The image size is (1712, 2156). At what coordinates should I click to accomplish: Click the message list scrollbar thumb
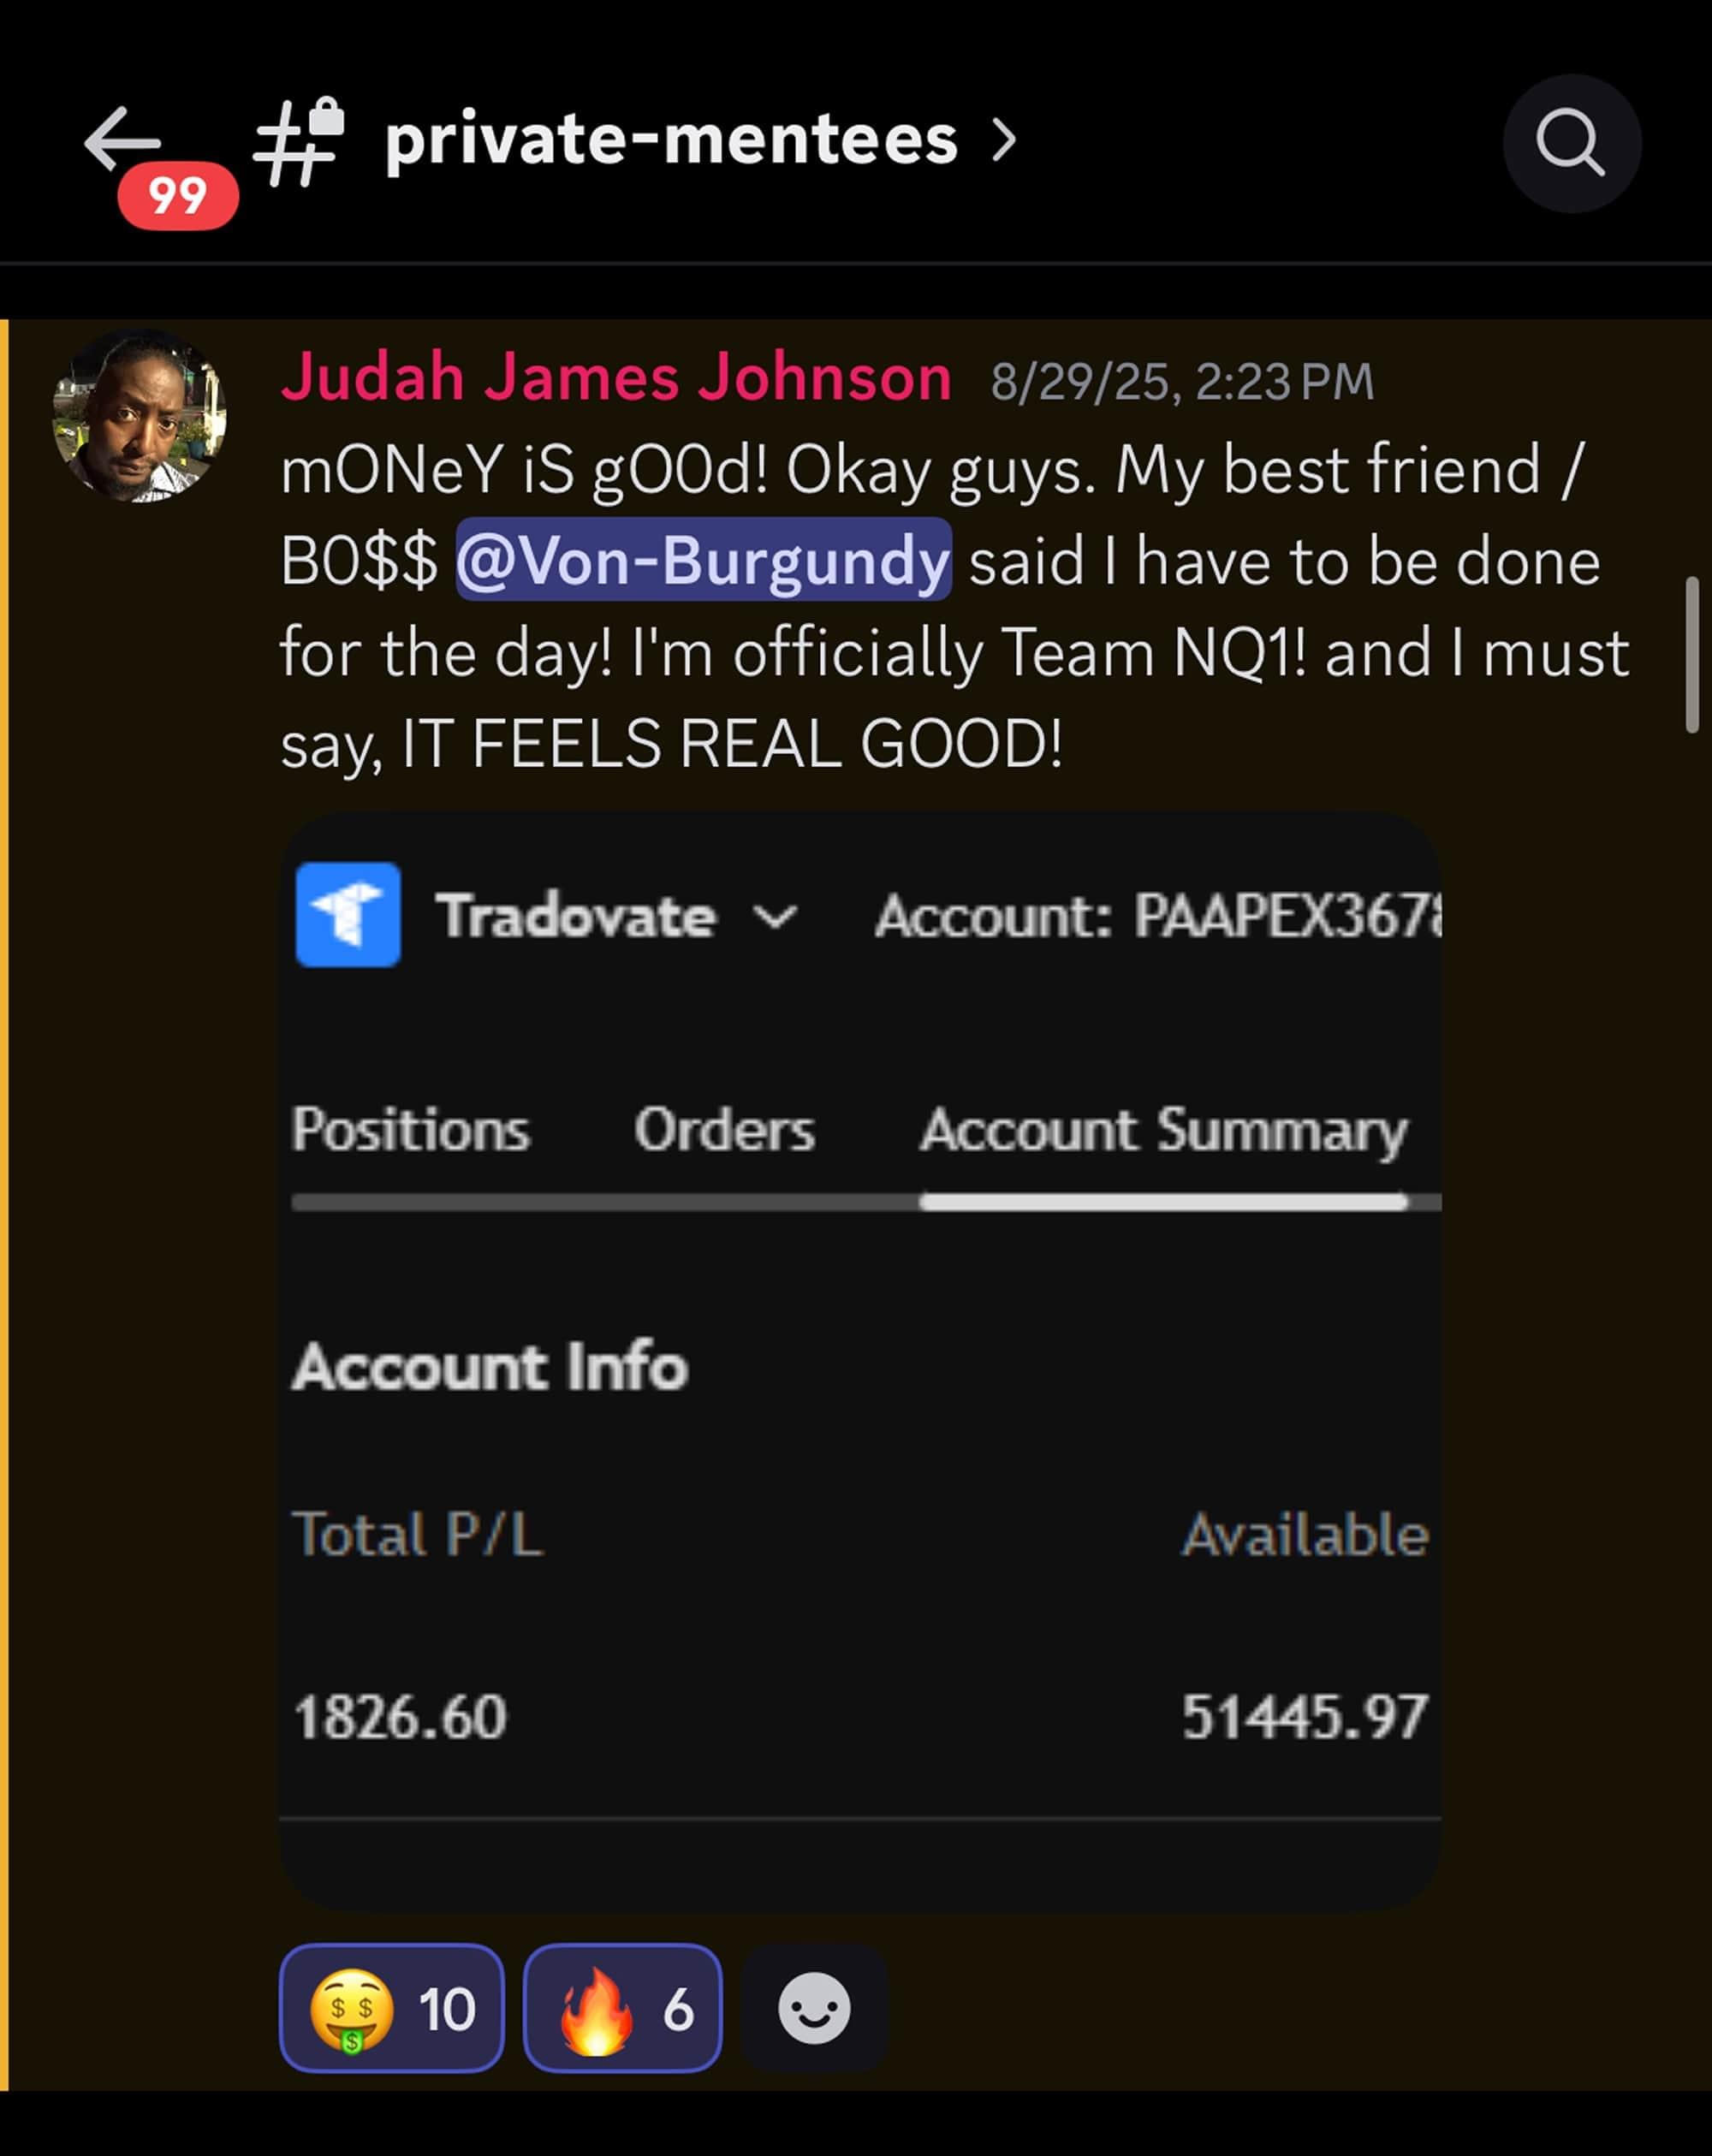[x=1692, y=655]
